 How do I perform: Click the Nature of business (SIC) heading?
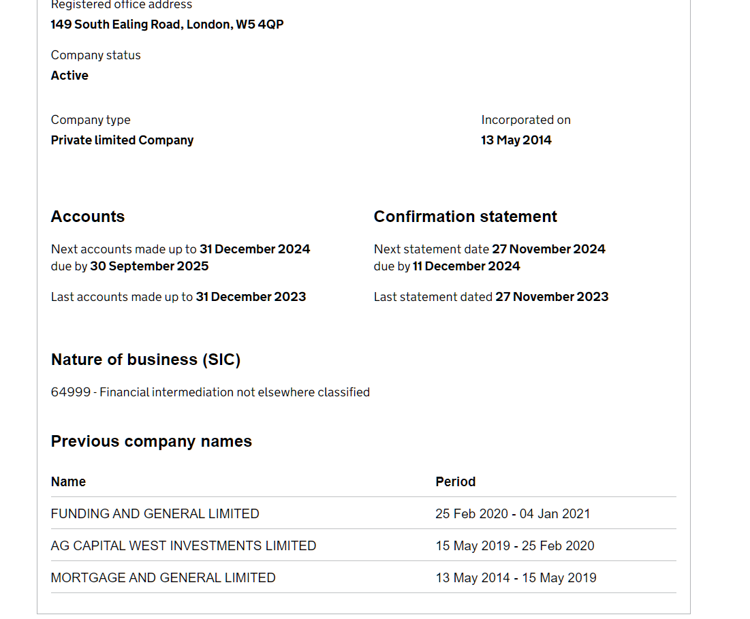click(145, 360)
